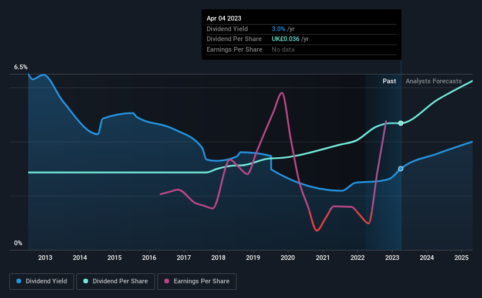Click the 2017 x-axis label
Viewport: 482px width, 298px height.
[x=184, y=258]
